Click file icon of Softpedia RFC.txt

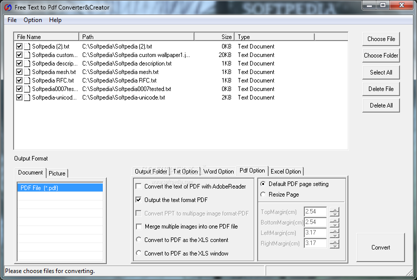click(x=27, y=80)
